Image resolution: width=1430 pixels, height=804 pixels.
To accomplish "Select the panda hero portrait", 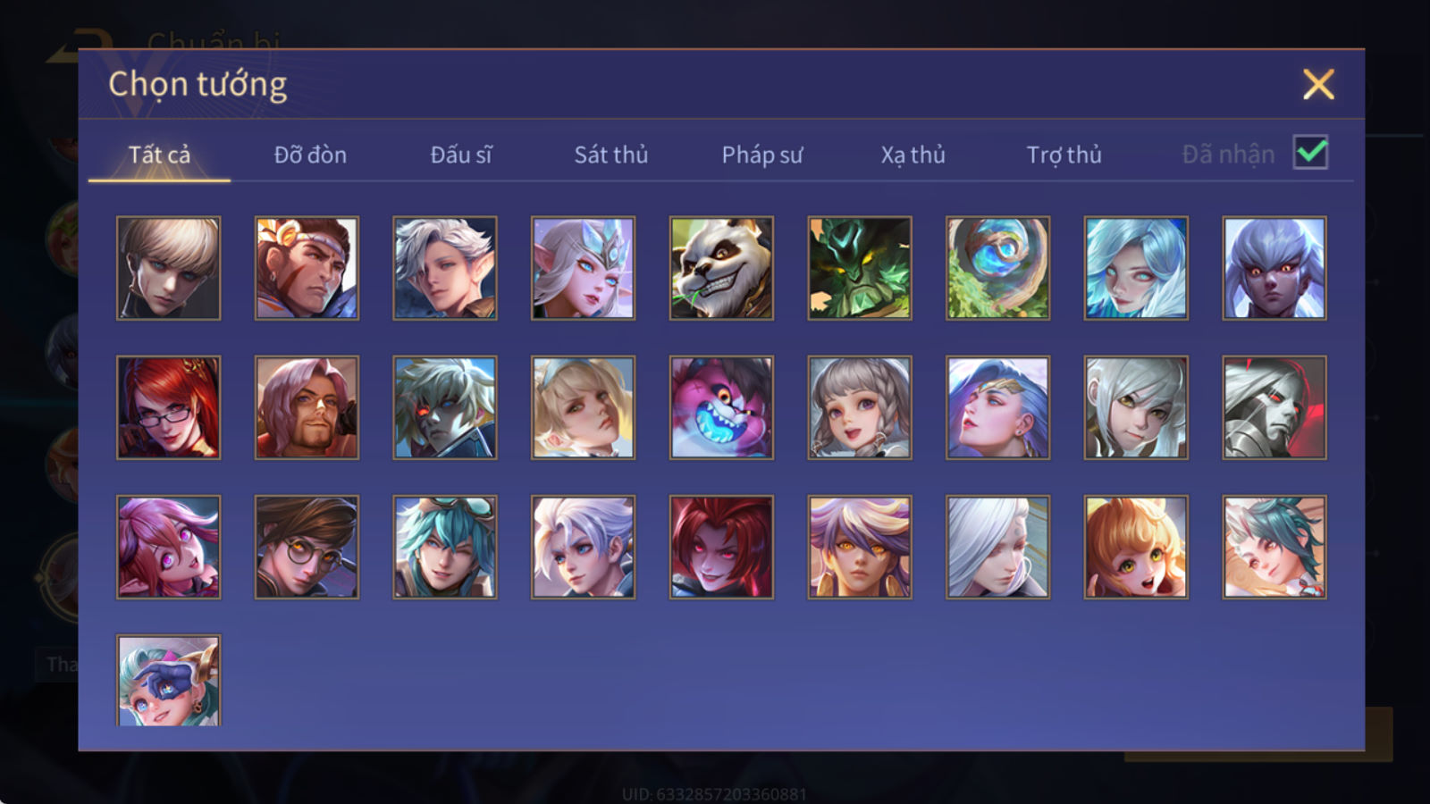I will click(721, 268).
